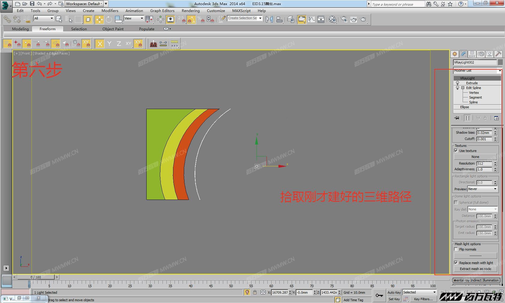Open the Rendering menu
505x303 pixels.
pos(190,10)
